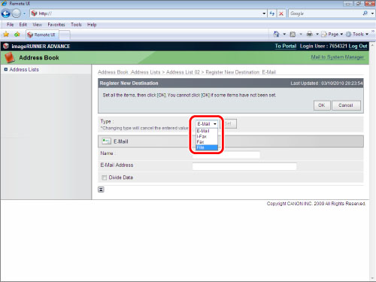Open the Tools toolbar menu
This screenshot has height=282, width=376.
tap(357, 34)
